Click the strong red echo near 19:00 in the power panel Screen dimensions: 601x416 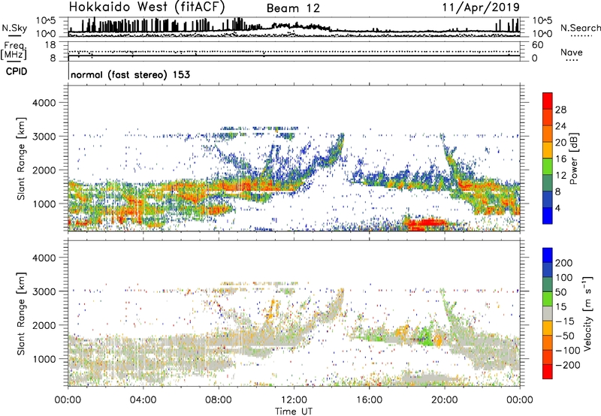428,223
